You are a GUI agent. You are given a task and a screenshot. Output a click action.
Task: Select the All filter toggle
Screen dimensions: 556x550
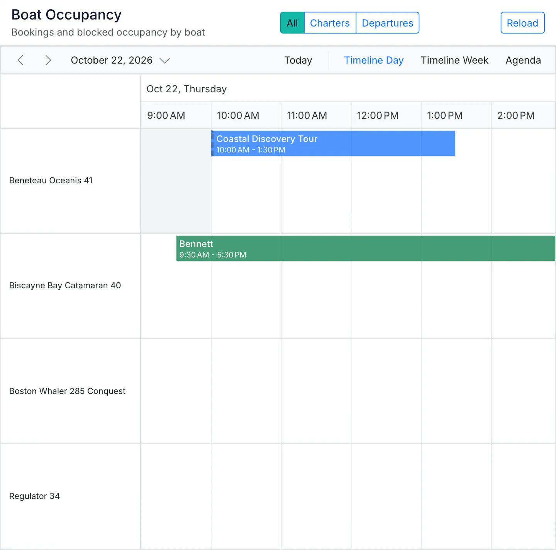coord(292,23)
